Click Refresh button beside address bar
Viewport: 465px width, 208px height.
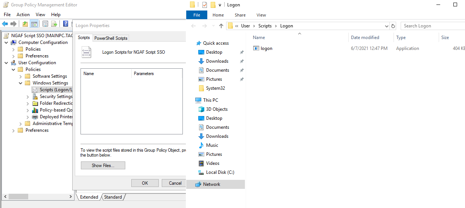[x=394, y=26]
